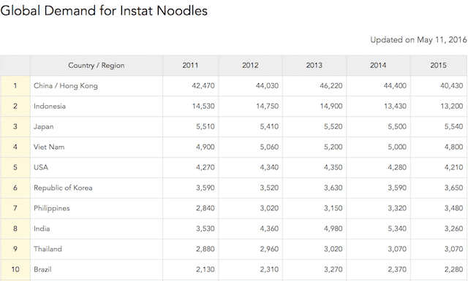Select the 2011 column header
Viewport: 468px width, 281px height.
coord(190,65)
